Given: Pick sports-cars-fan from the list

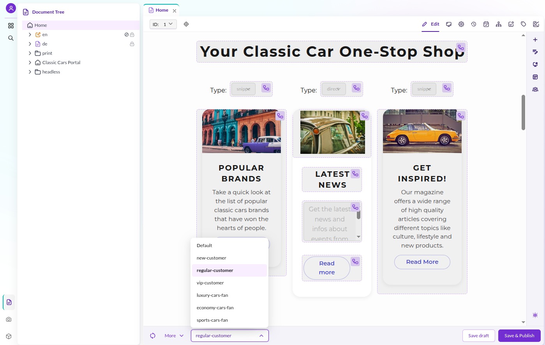Looking at the screenshot, I should pyautogui.click(x=229, y=320).
